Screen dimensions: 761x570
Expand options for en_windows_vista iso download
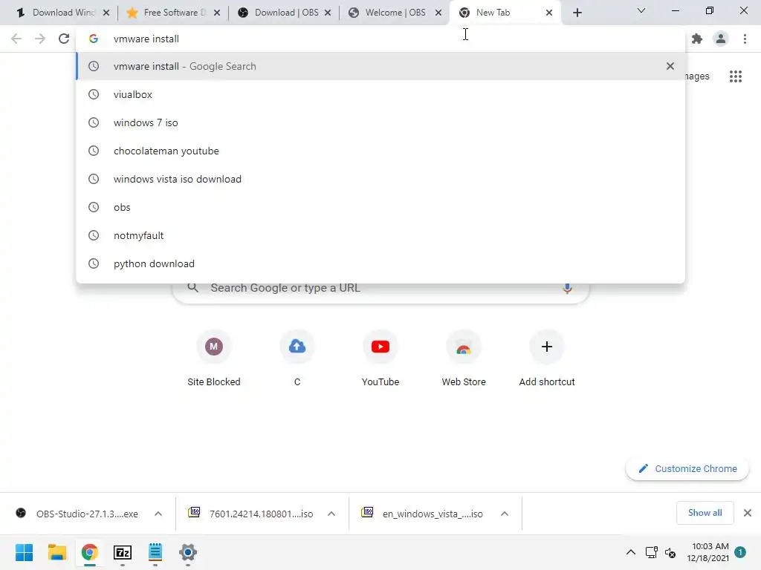[x=505, y=514]
